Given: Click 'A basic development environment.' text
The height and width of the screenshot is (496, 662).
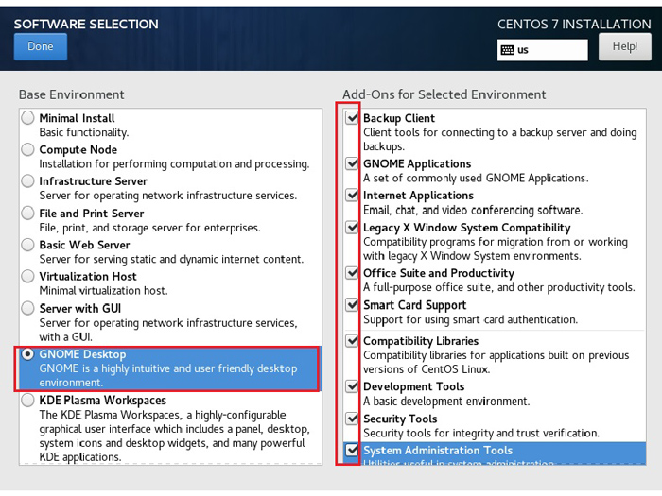Looking at the screenshot, I should (x=446, y=402).
